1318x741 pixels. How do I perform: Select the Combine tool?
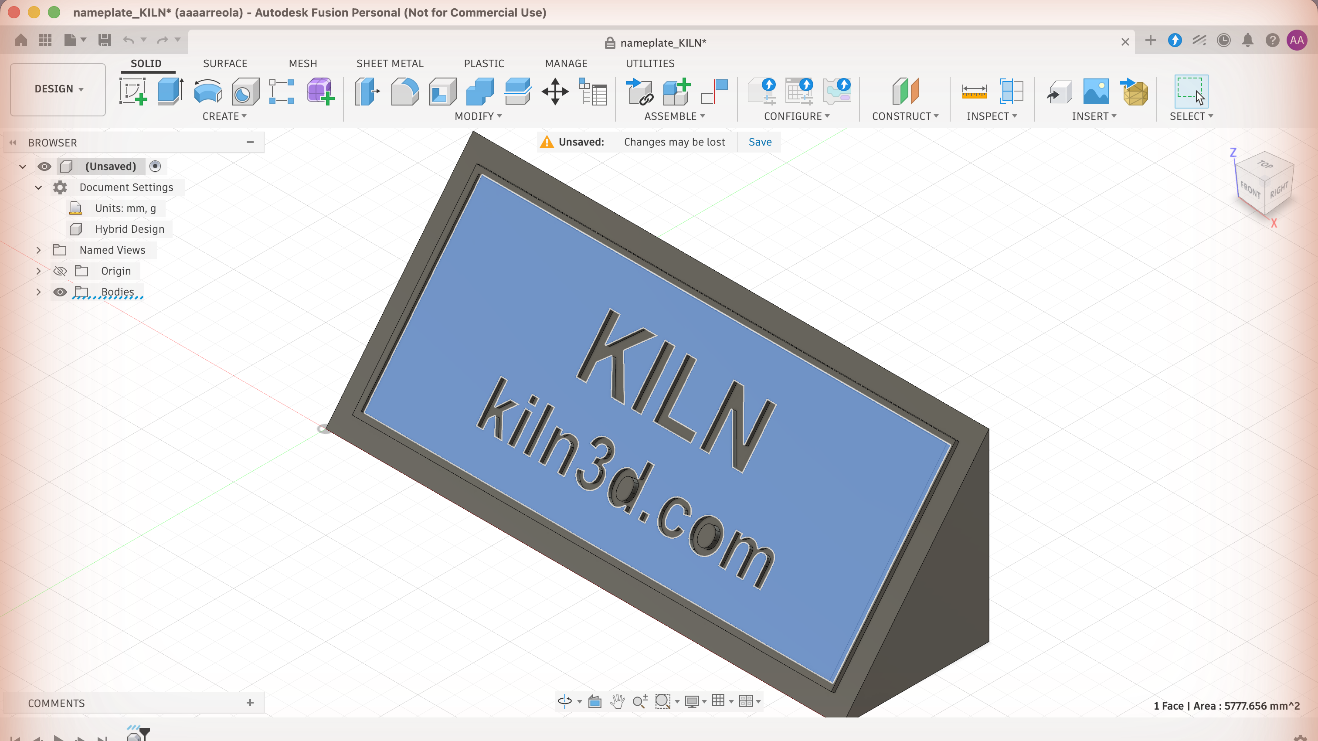point(480,92)
